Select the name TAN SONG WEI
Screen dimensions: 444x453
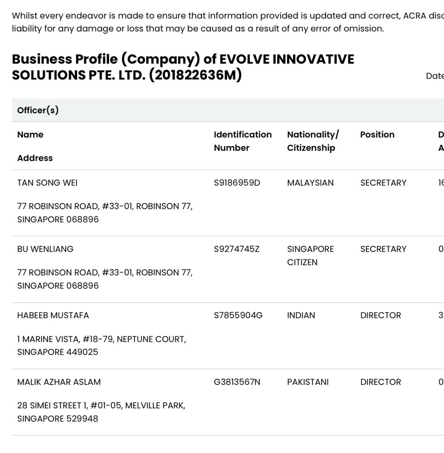pyautogui.click(x=47, y=183)
